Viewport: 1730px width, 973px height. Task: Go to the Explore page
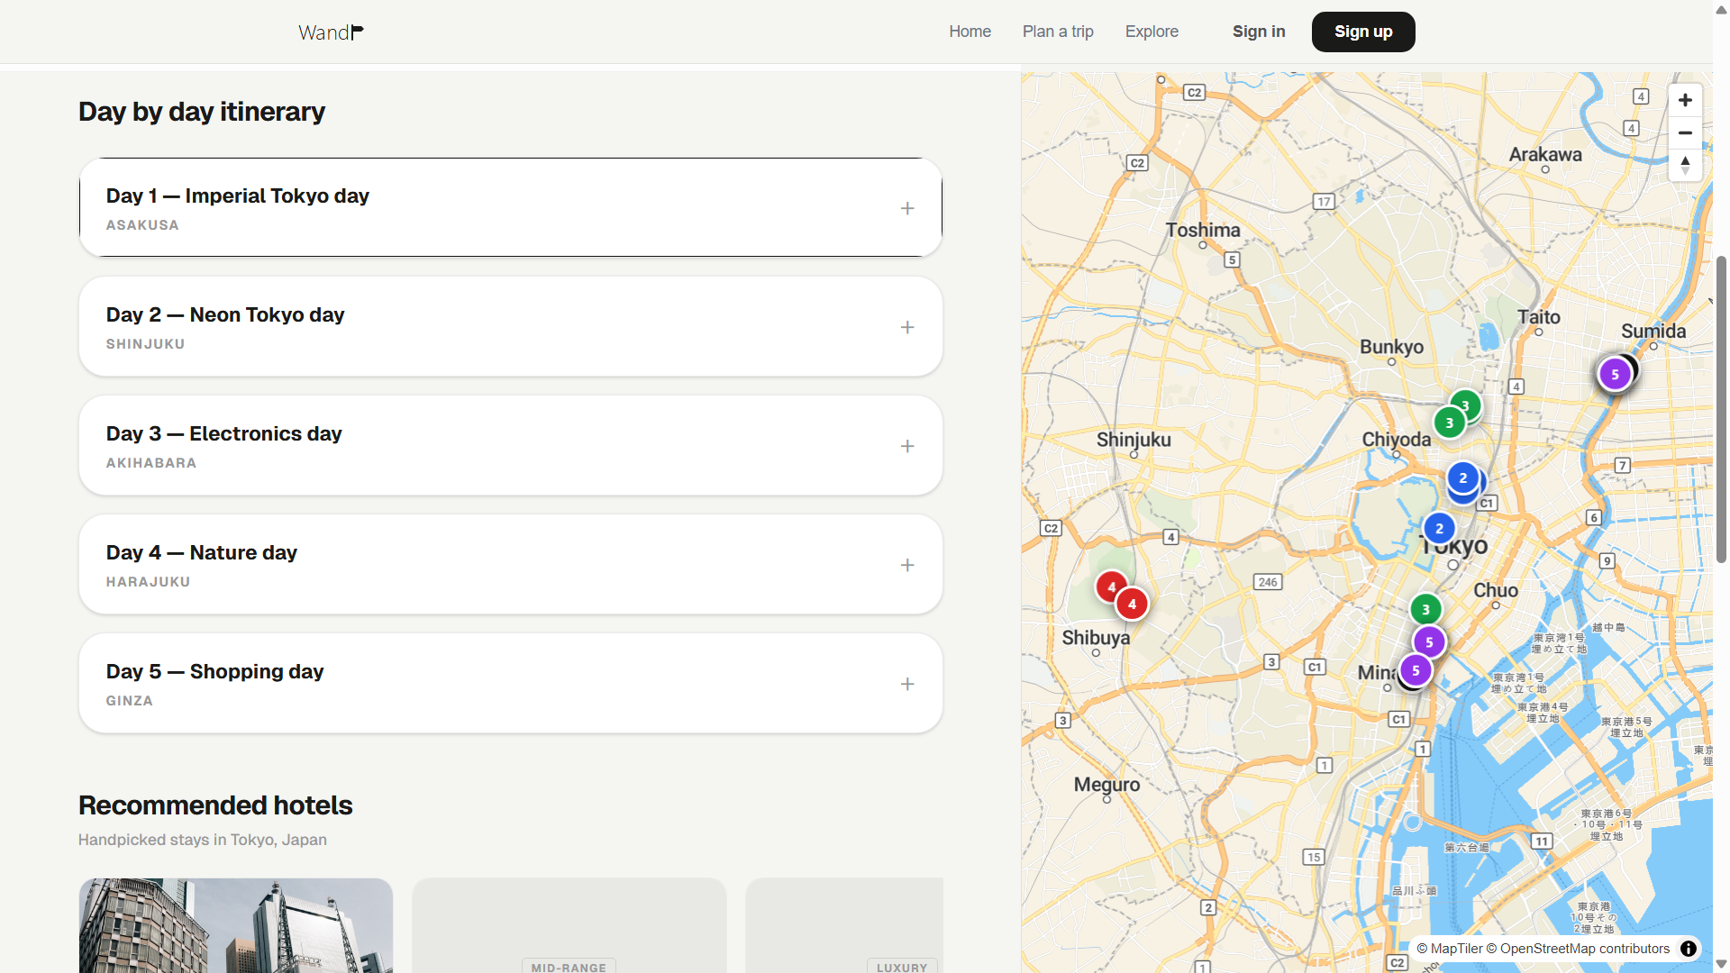coord(1152,32)
